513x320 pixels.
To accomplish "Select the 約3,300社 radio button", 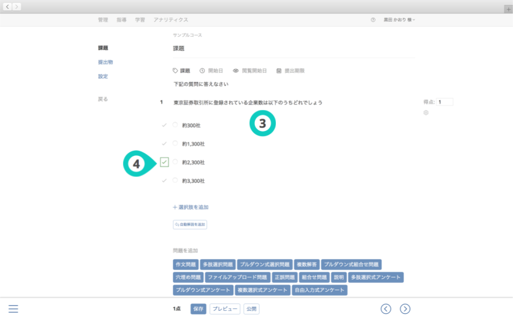I will pyautogui.click(x=175, y=180).
